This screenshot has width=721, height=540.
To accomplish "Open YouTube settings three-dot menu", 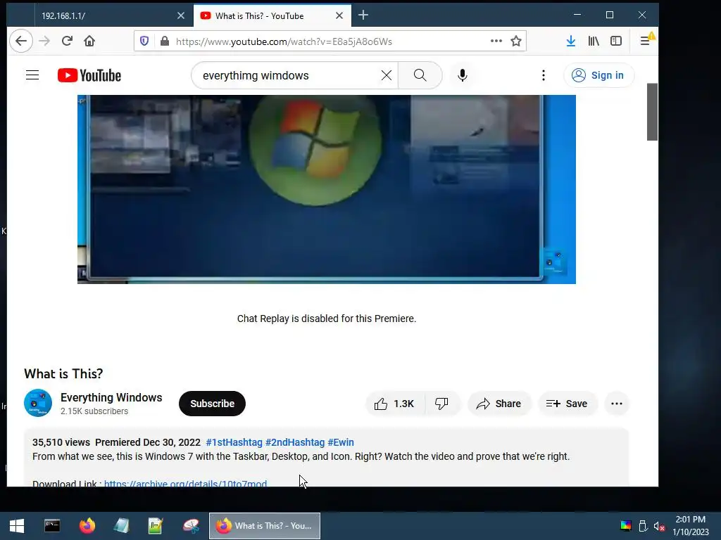I will click(544, 75).
